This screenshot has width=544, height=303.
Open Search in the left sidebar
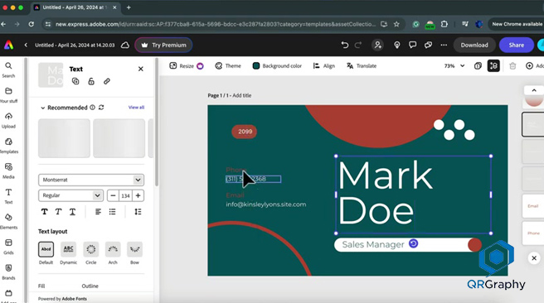8,70
